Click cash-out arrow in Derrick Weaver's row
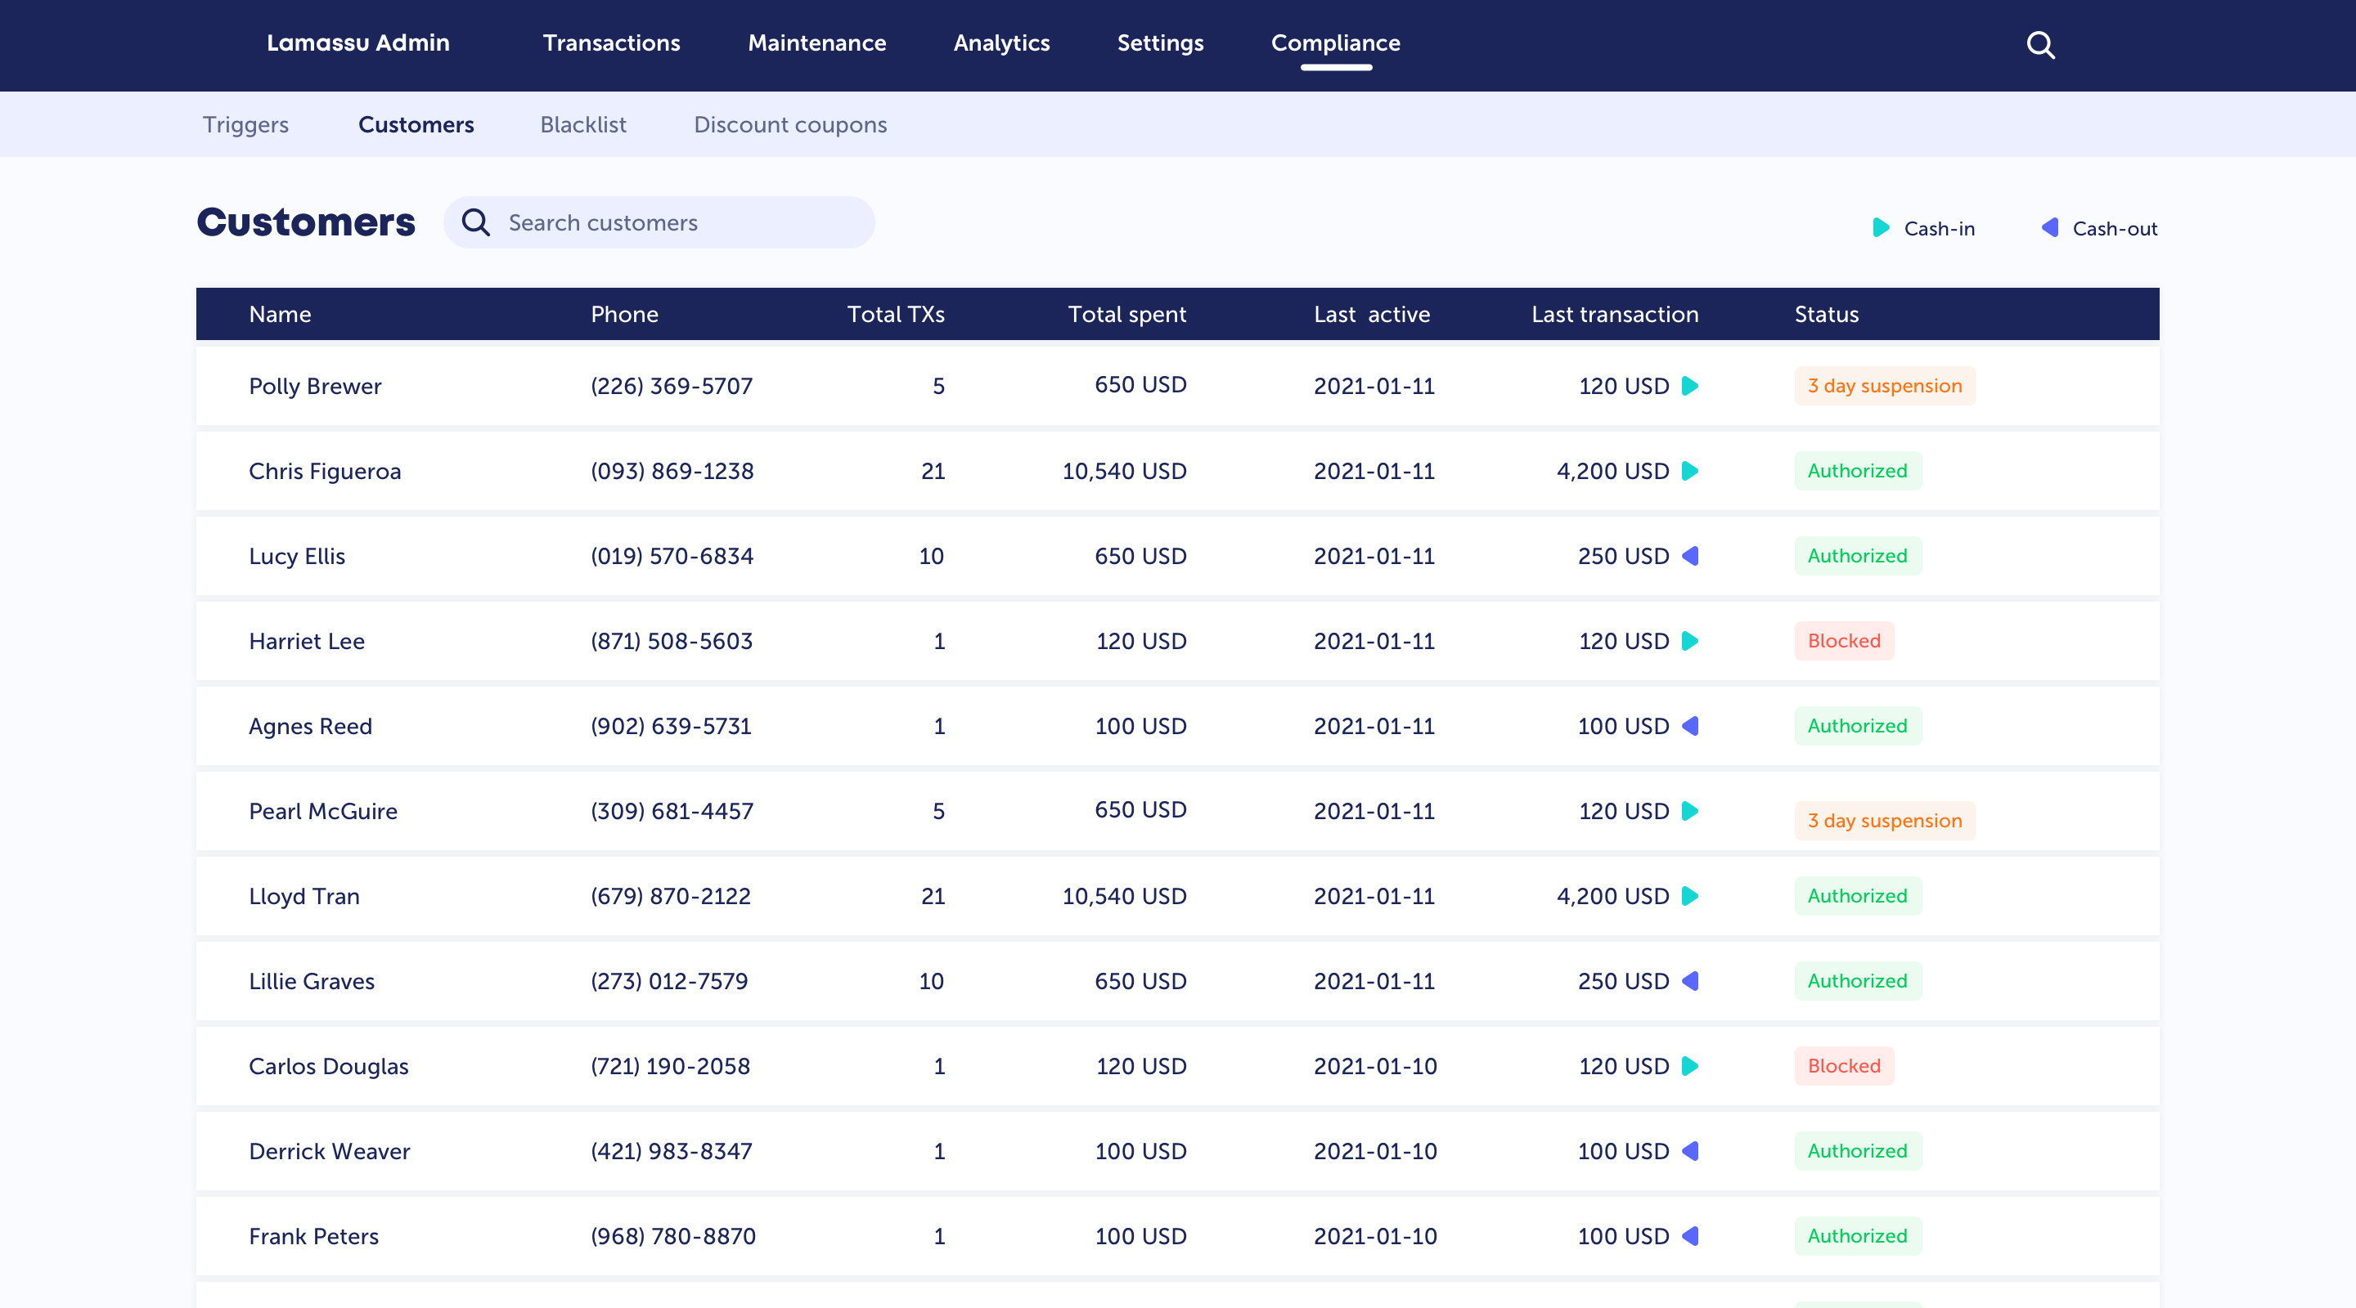This screenshot has width=2356, height=1308. (1690, 1151)
